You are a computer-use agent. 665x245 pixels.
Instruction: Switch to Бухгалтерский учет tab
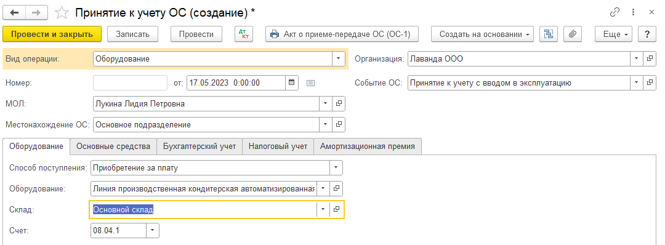tap(199, 147)
